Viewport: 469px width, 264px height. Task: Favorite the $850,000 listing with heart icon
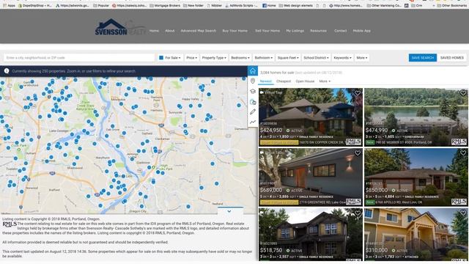[x=463, y=153]
